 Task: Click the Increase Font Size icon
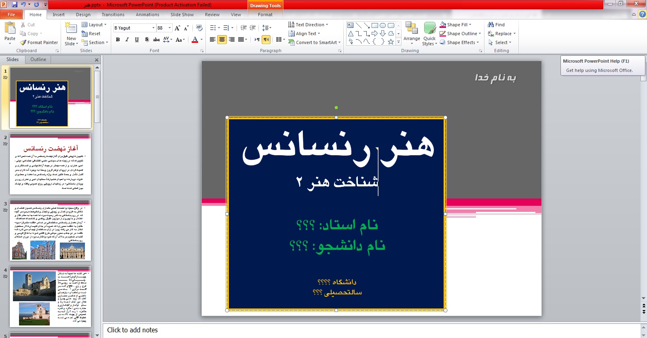coord(177,28)
